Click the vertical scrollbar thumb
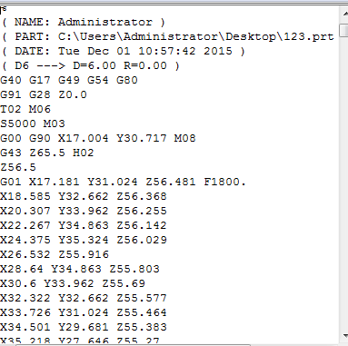The image size is (348, 346). click(344, 31)
